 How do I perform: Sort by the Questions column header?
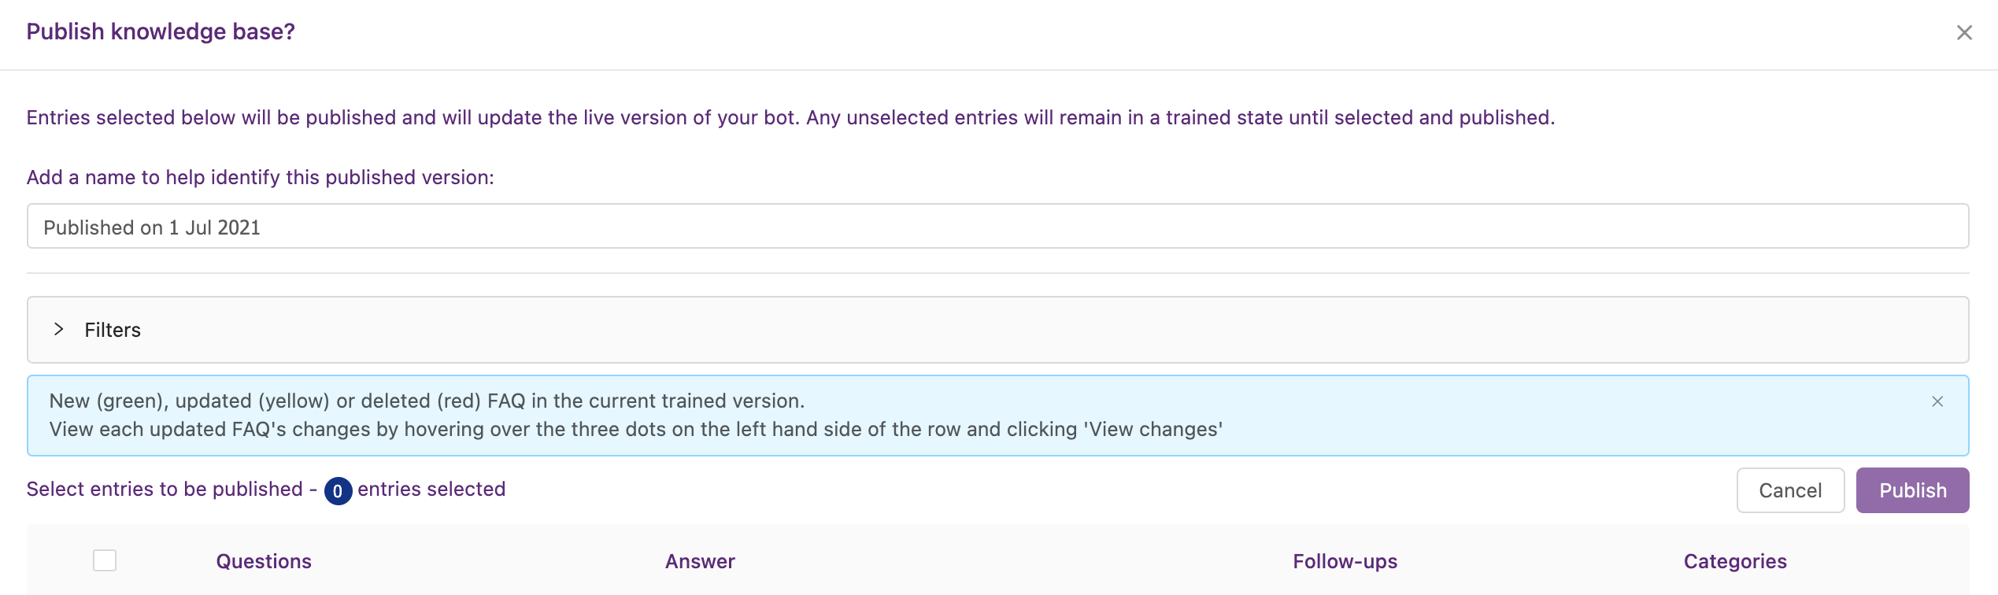coord(264,561)
